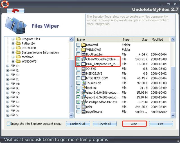Click the CleanMOCache installer icon
180x143 pixels.
pos(84,59)
